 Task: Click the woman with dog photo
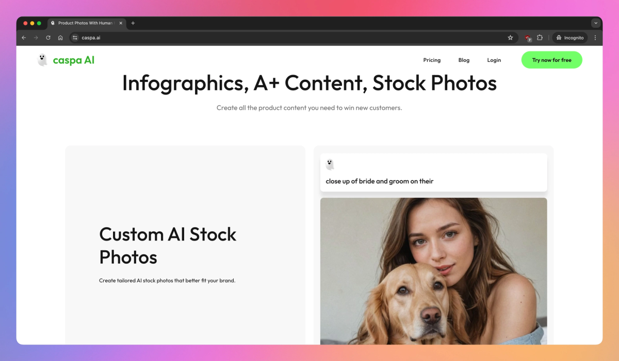433,271
